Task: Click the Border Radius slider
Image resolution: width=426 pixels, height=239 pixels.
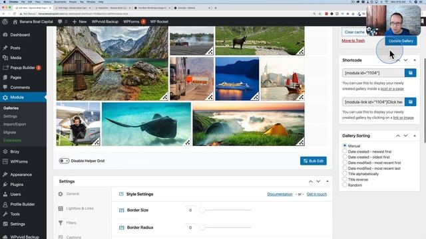Action: coord(226,227)
